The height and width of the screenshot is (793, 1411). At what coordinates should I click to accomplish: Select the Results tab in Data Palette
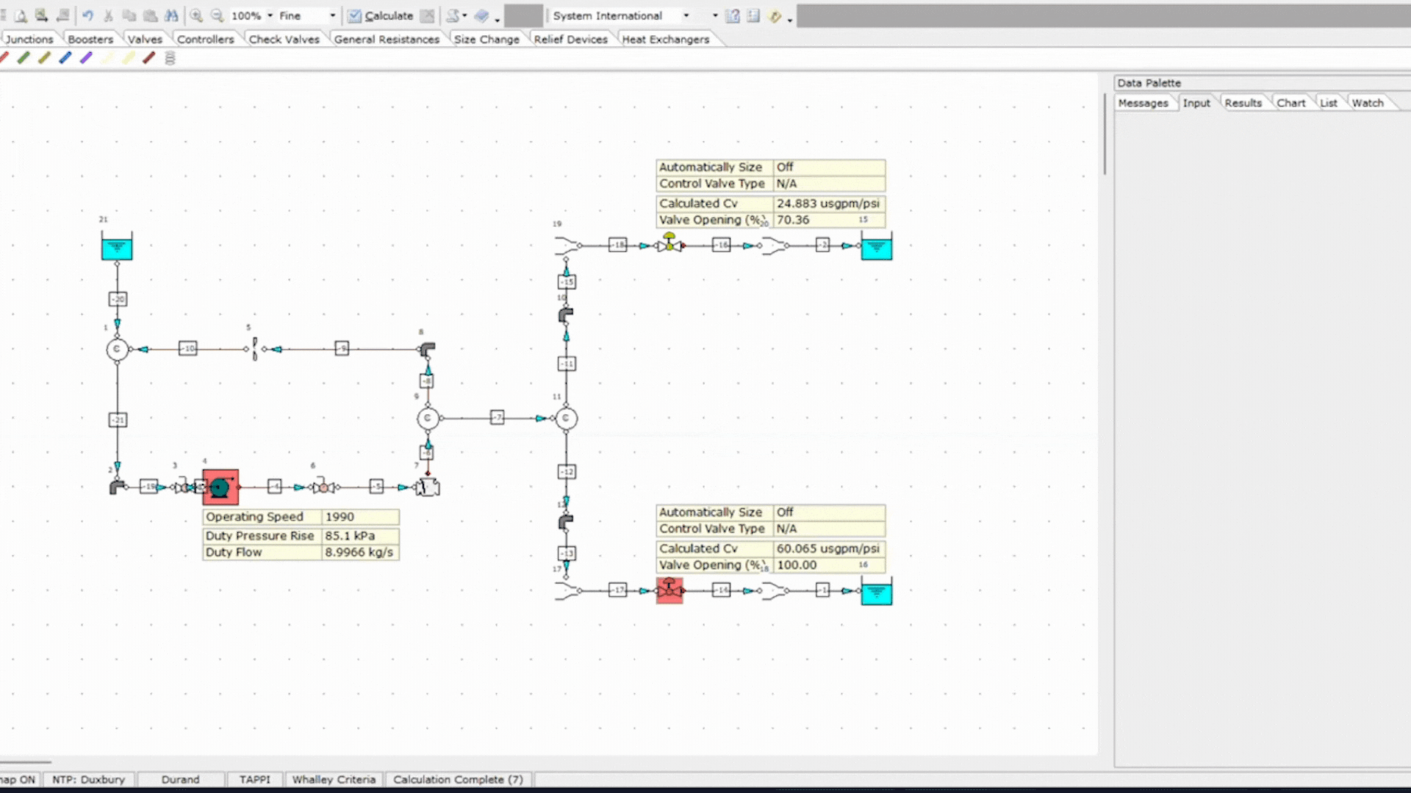(x=1243, y=103)
